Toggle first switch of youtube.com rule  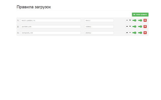tap(134, 26)
